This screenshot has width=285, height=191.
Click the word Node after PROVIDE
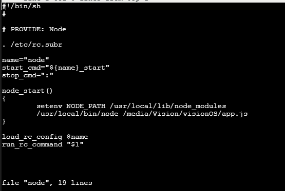(58, 29)
